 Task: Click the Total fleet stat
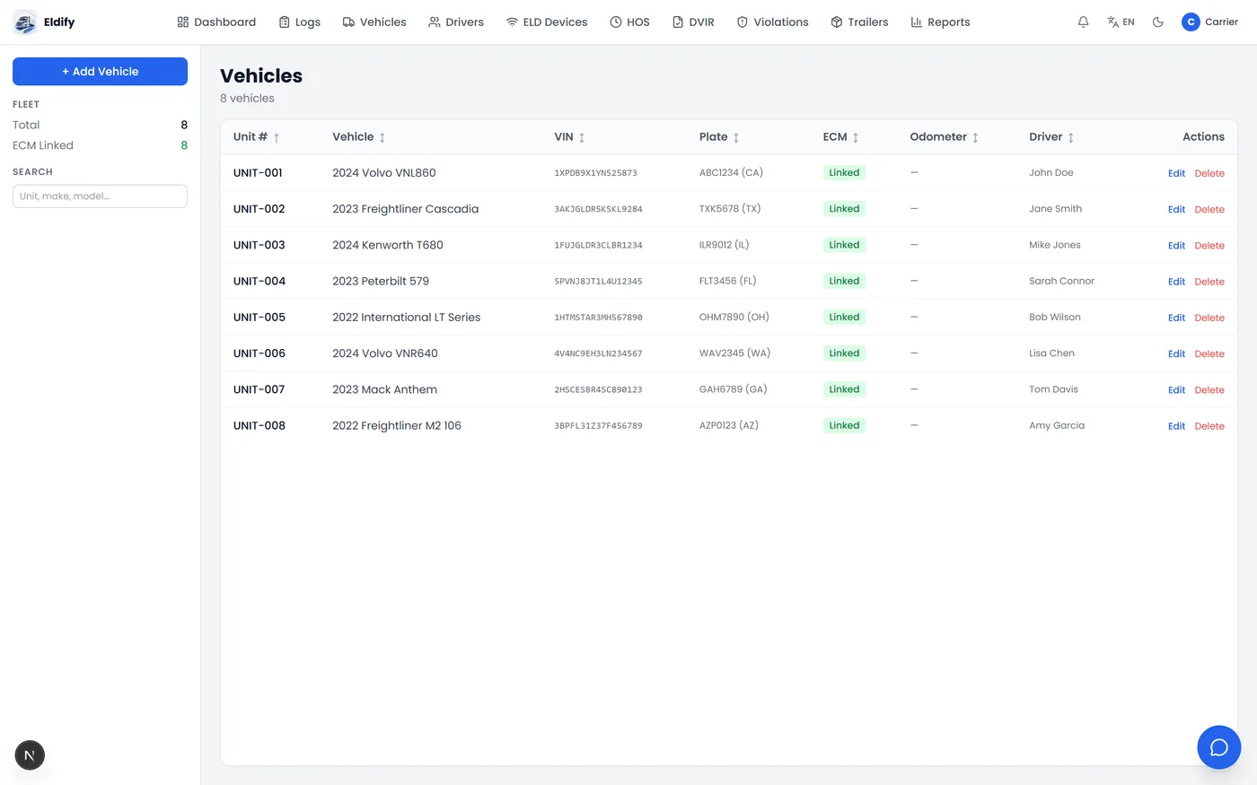pyautogui.click(x=100, y=125)
